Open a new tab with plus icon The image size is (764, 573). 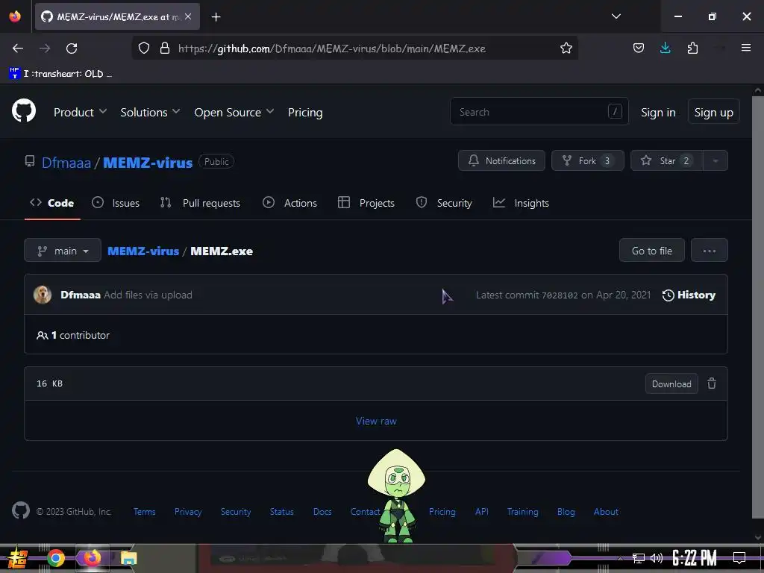[x=216, y=17]
